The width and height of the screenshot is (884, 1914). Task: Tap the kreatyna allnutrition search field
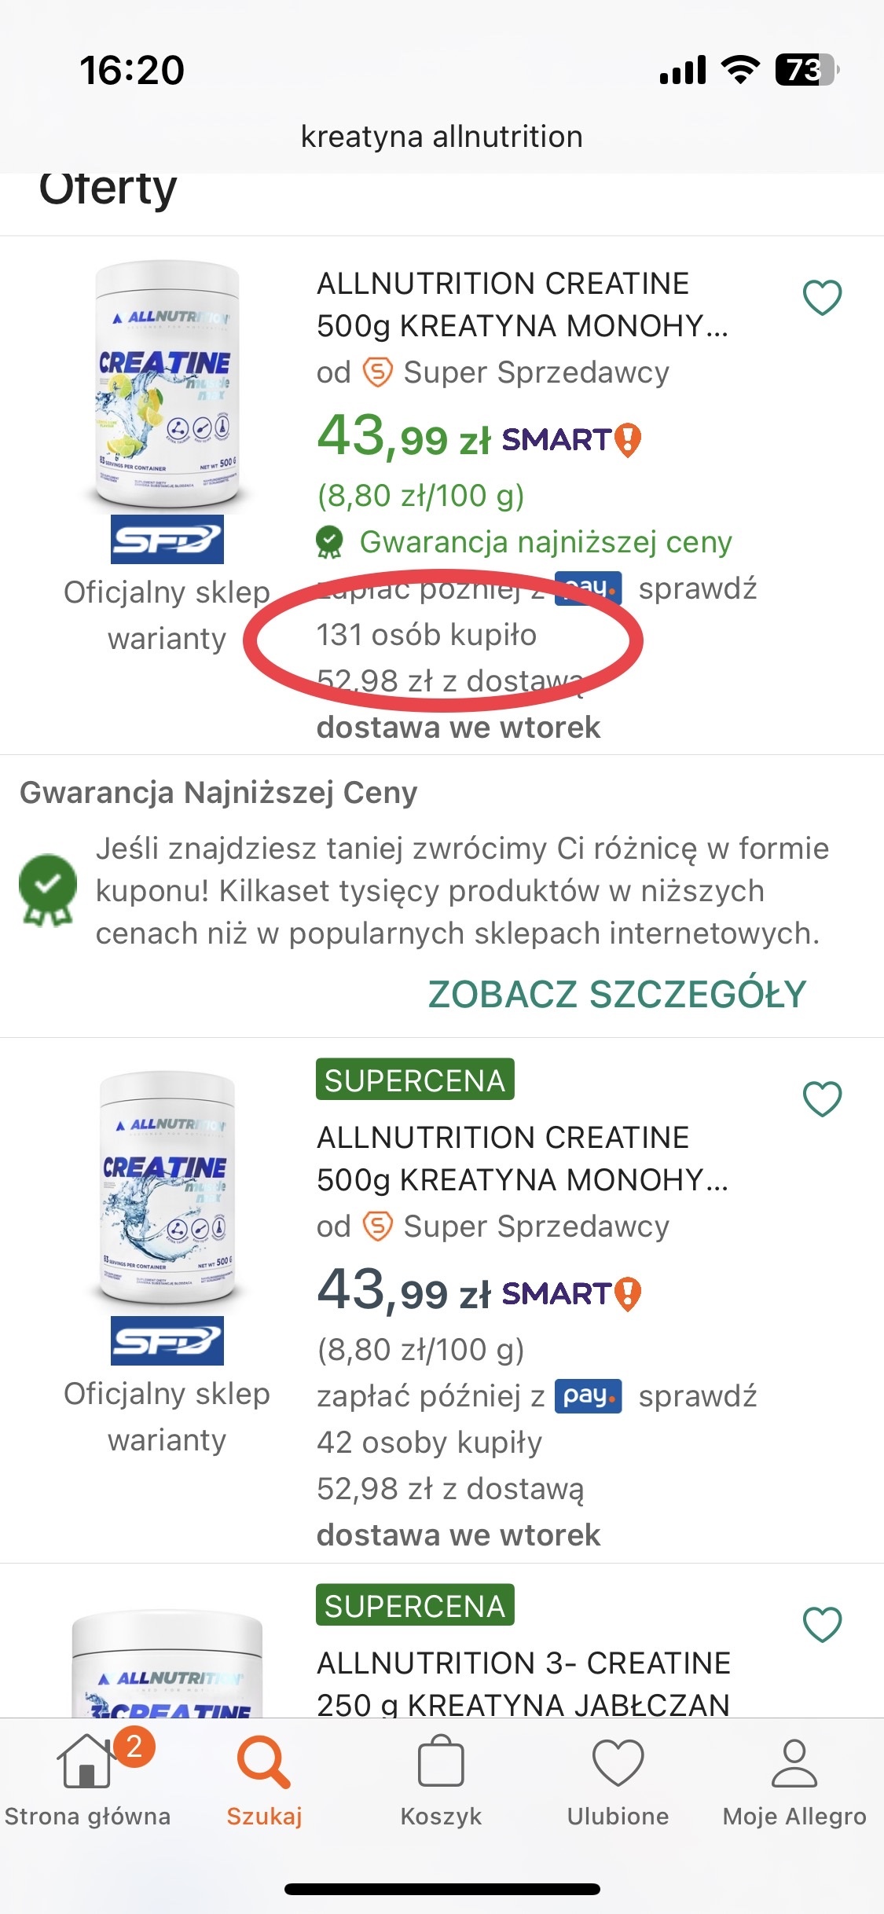442,137
